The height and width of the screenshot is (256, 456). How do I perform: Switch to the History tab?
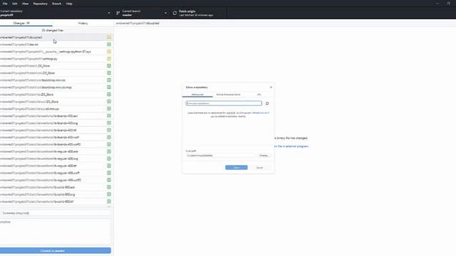click(x=83, y=23)
